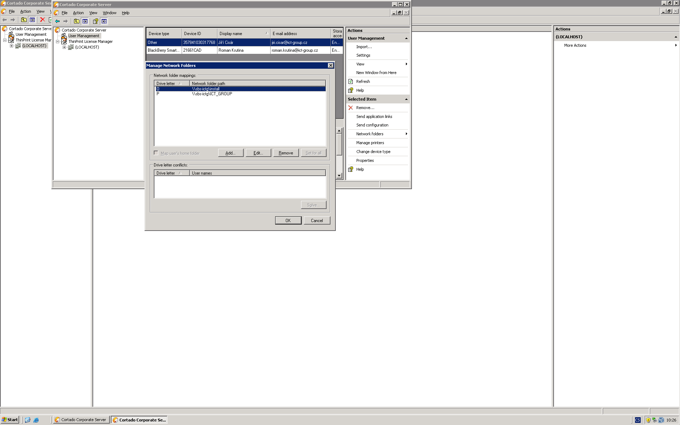Click the Help question-mark toolbar icon
Image resolution: width=680 pixels, height=425 pixels.
click(x=95, y=21)
